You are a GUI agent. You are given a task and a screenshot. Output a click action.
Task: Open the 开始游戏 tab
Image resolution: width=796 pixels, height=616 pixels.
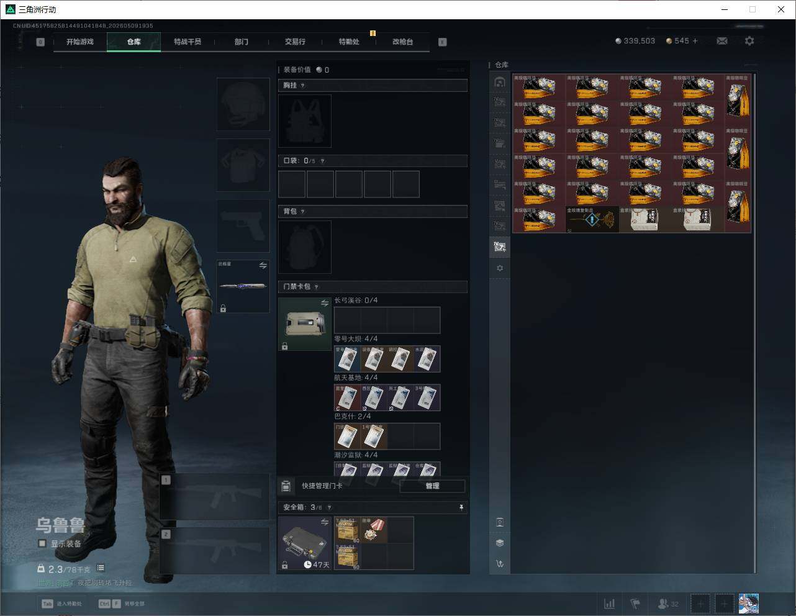pos(80,42)
